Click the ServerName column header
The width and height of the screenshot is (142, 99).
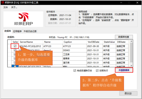tap(31, 42)
